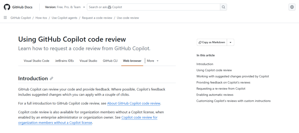Click the Introduction heading anchor link icon
Image resolution: width=299 pixels, height=133 pixels.
[51, 78]
